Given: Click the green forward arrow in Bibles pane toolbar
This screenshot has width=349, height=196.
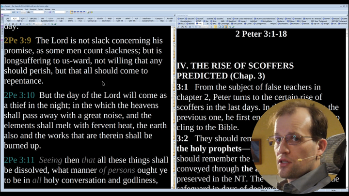Looking at the screenshot, I should [x=55, y=24].
